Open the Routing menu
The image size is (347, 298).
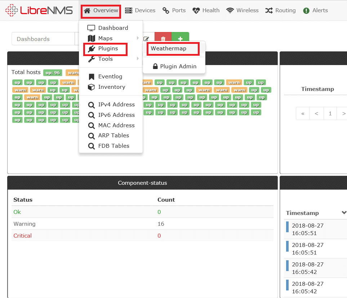(x=280, y=10)
